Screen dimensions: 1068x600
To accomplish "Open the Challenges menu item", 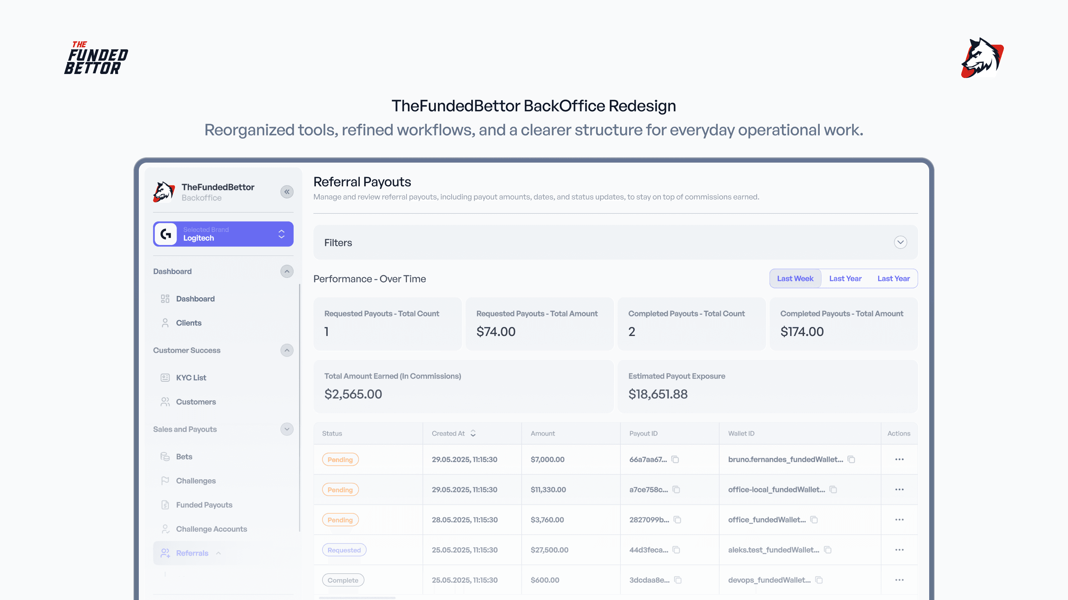I will click(x=196, y=481).
